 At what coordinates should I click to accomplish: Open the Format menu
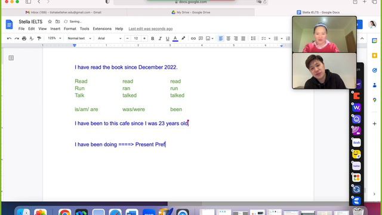(70, 29)
